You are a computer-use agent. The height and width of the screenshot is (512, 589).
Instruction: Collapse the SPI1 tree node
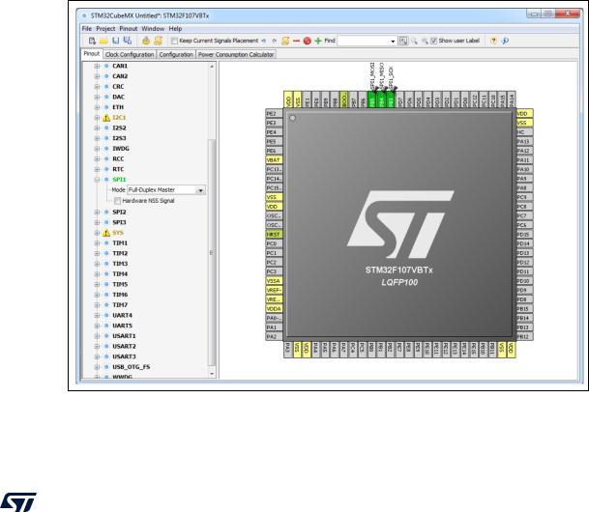[97, 180]
